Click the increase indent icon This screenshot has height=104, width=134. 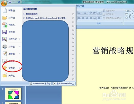point(94,13)
